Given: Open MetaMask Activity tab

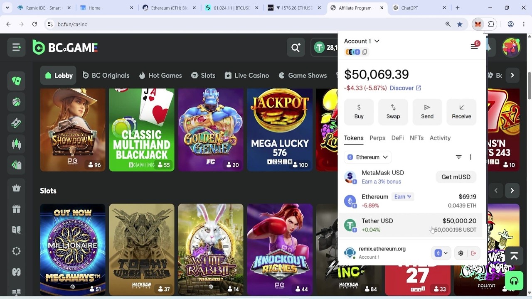Looking at the screenshot, I should tap(440, 138).
